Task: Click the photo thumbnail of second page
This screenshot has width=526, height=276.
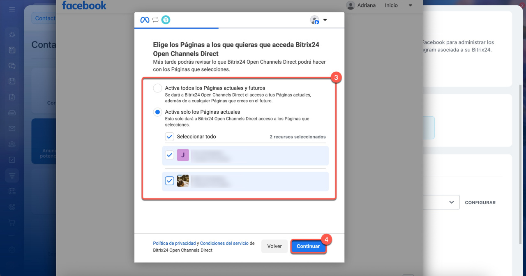Action: pyautogui.click(x=183, y=181)
